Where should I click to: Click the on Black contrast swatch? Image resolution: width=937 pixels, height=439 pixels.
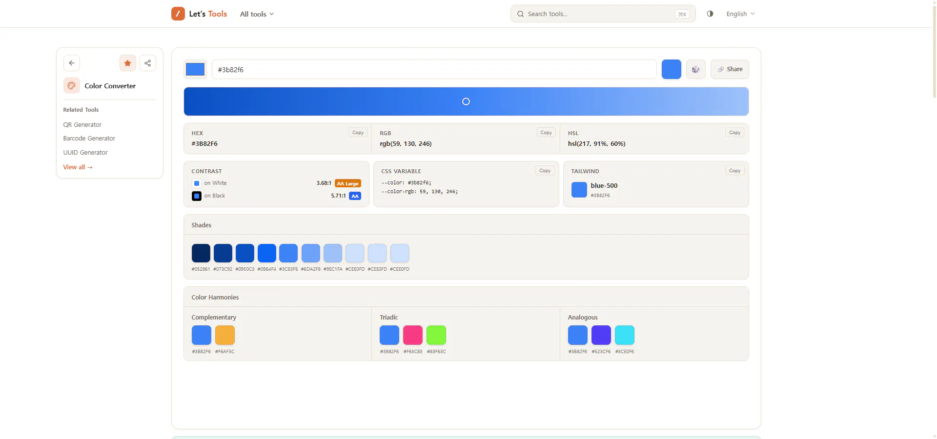point(197,196)
